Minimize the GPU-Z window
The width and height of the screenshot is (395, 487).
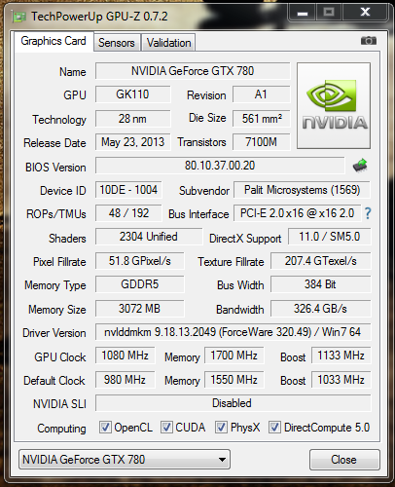(x=303, y=13)
